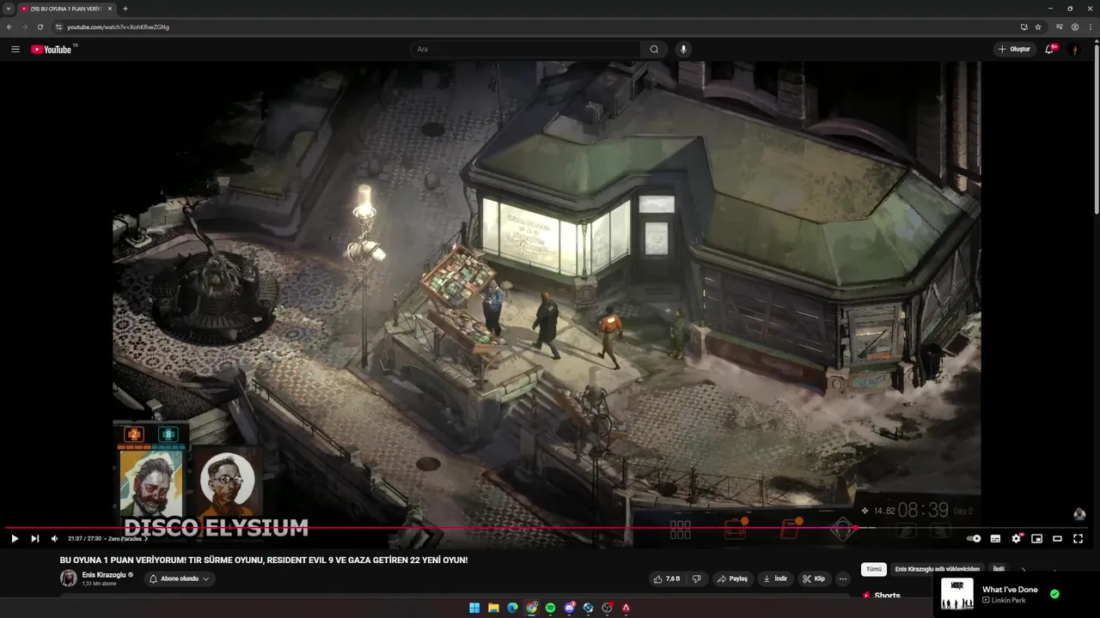Viewport: 1100px width, 618px height.
Task: Click the browser forward arrow
Action: coord(24,27)
